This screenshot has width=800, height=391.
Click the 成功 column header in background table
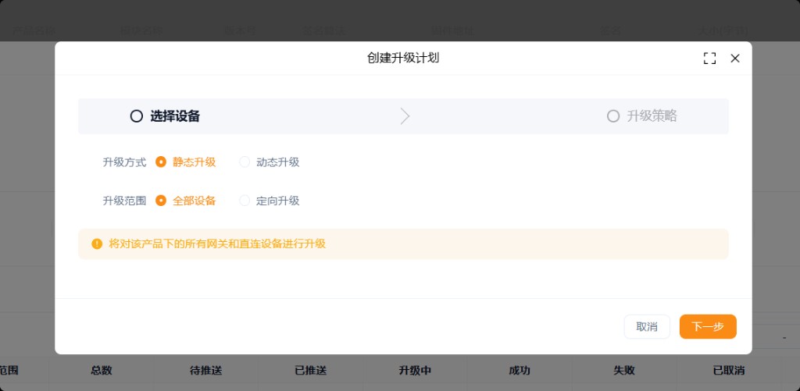click(520, 371)
